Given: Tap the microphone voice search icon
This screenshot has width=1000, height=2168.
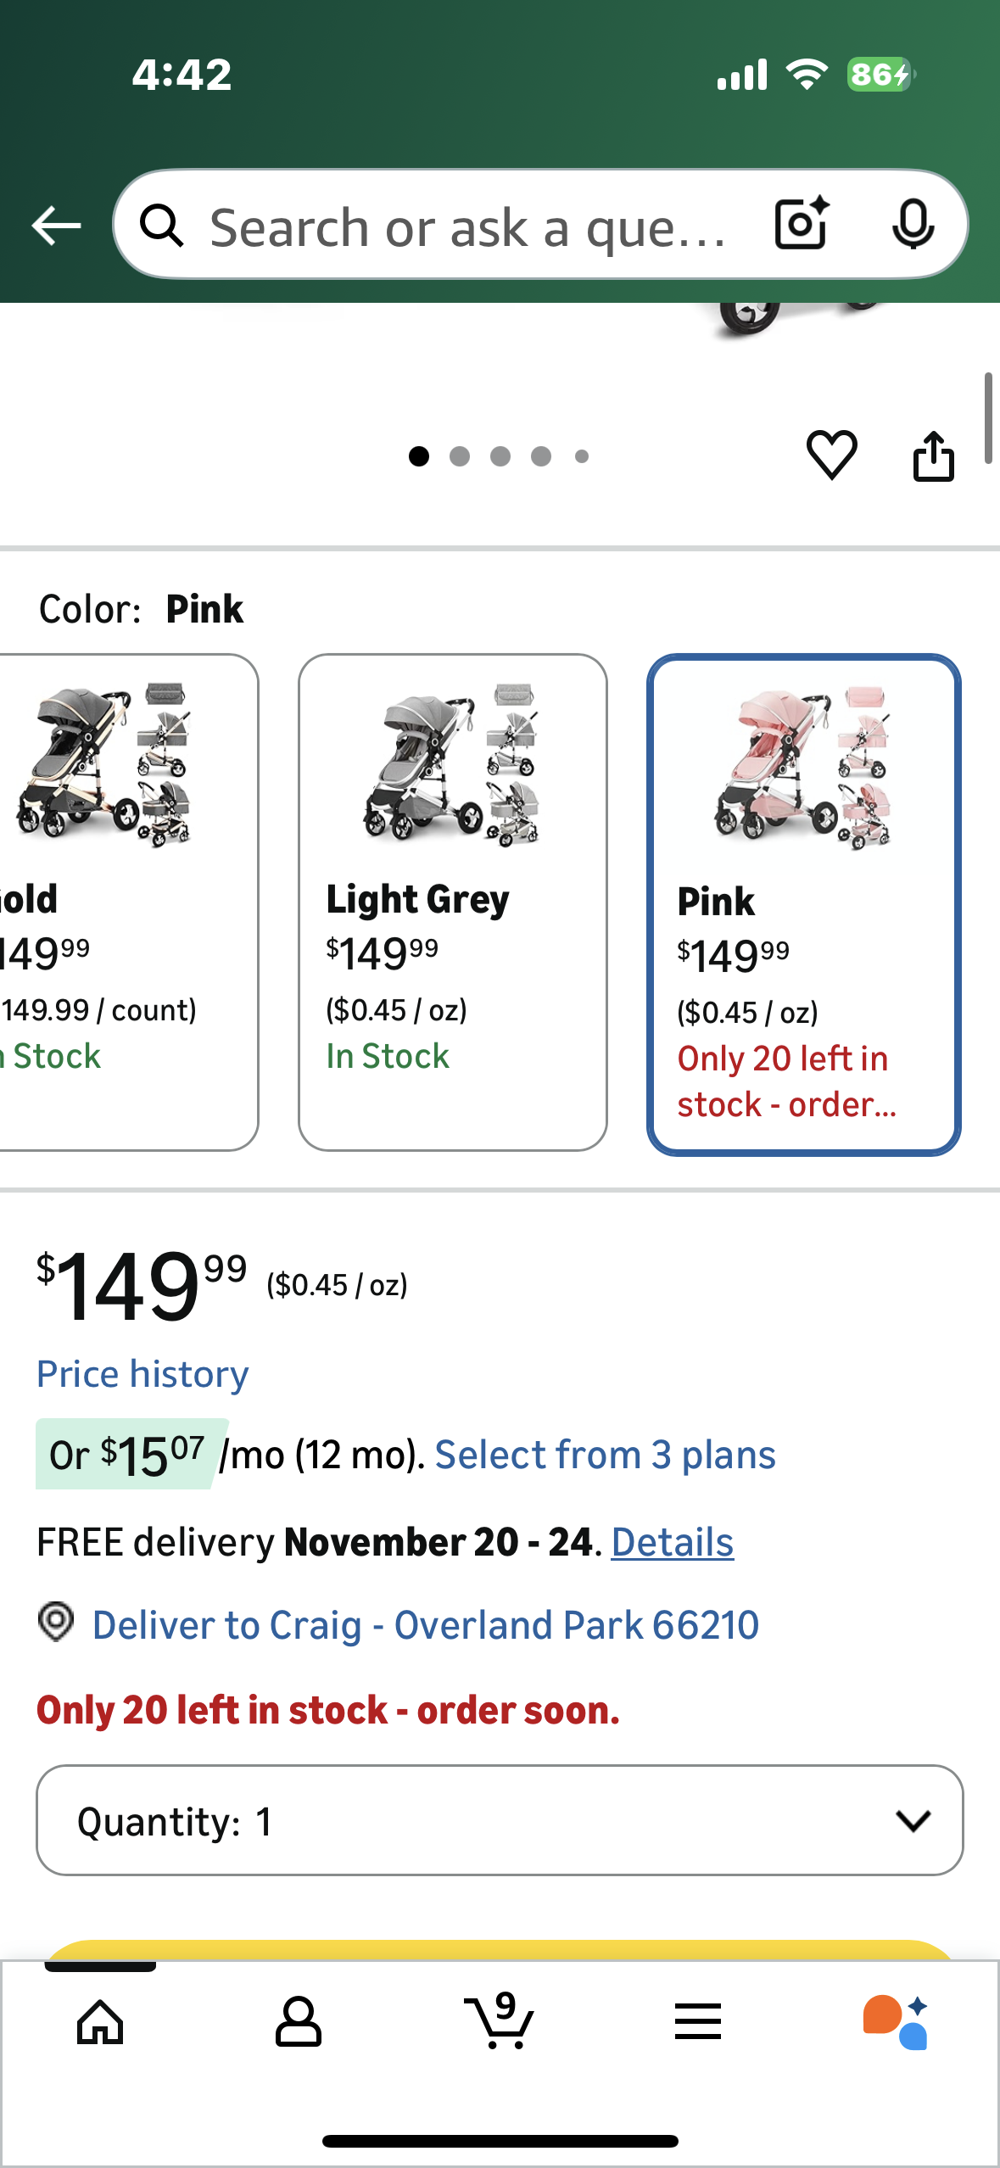Looking at the screenshot, I should pos(913,225).
